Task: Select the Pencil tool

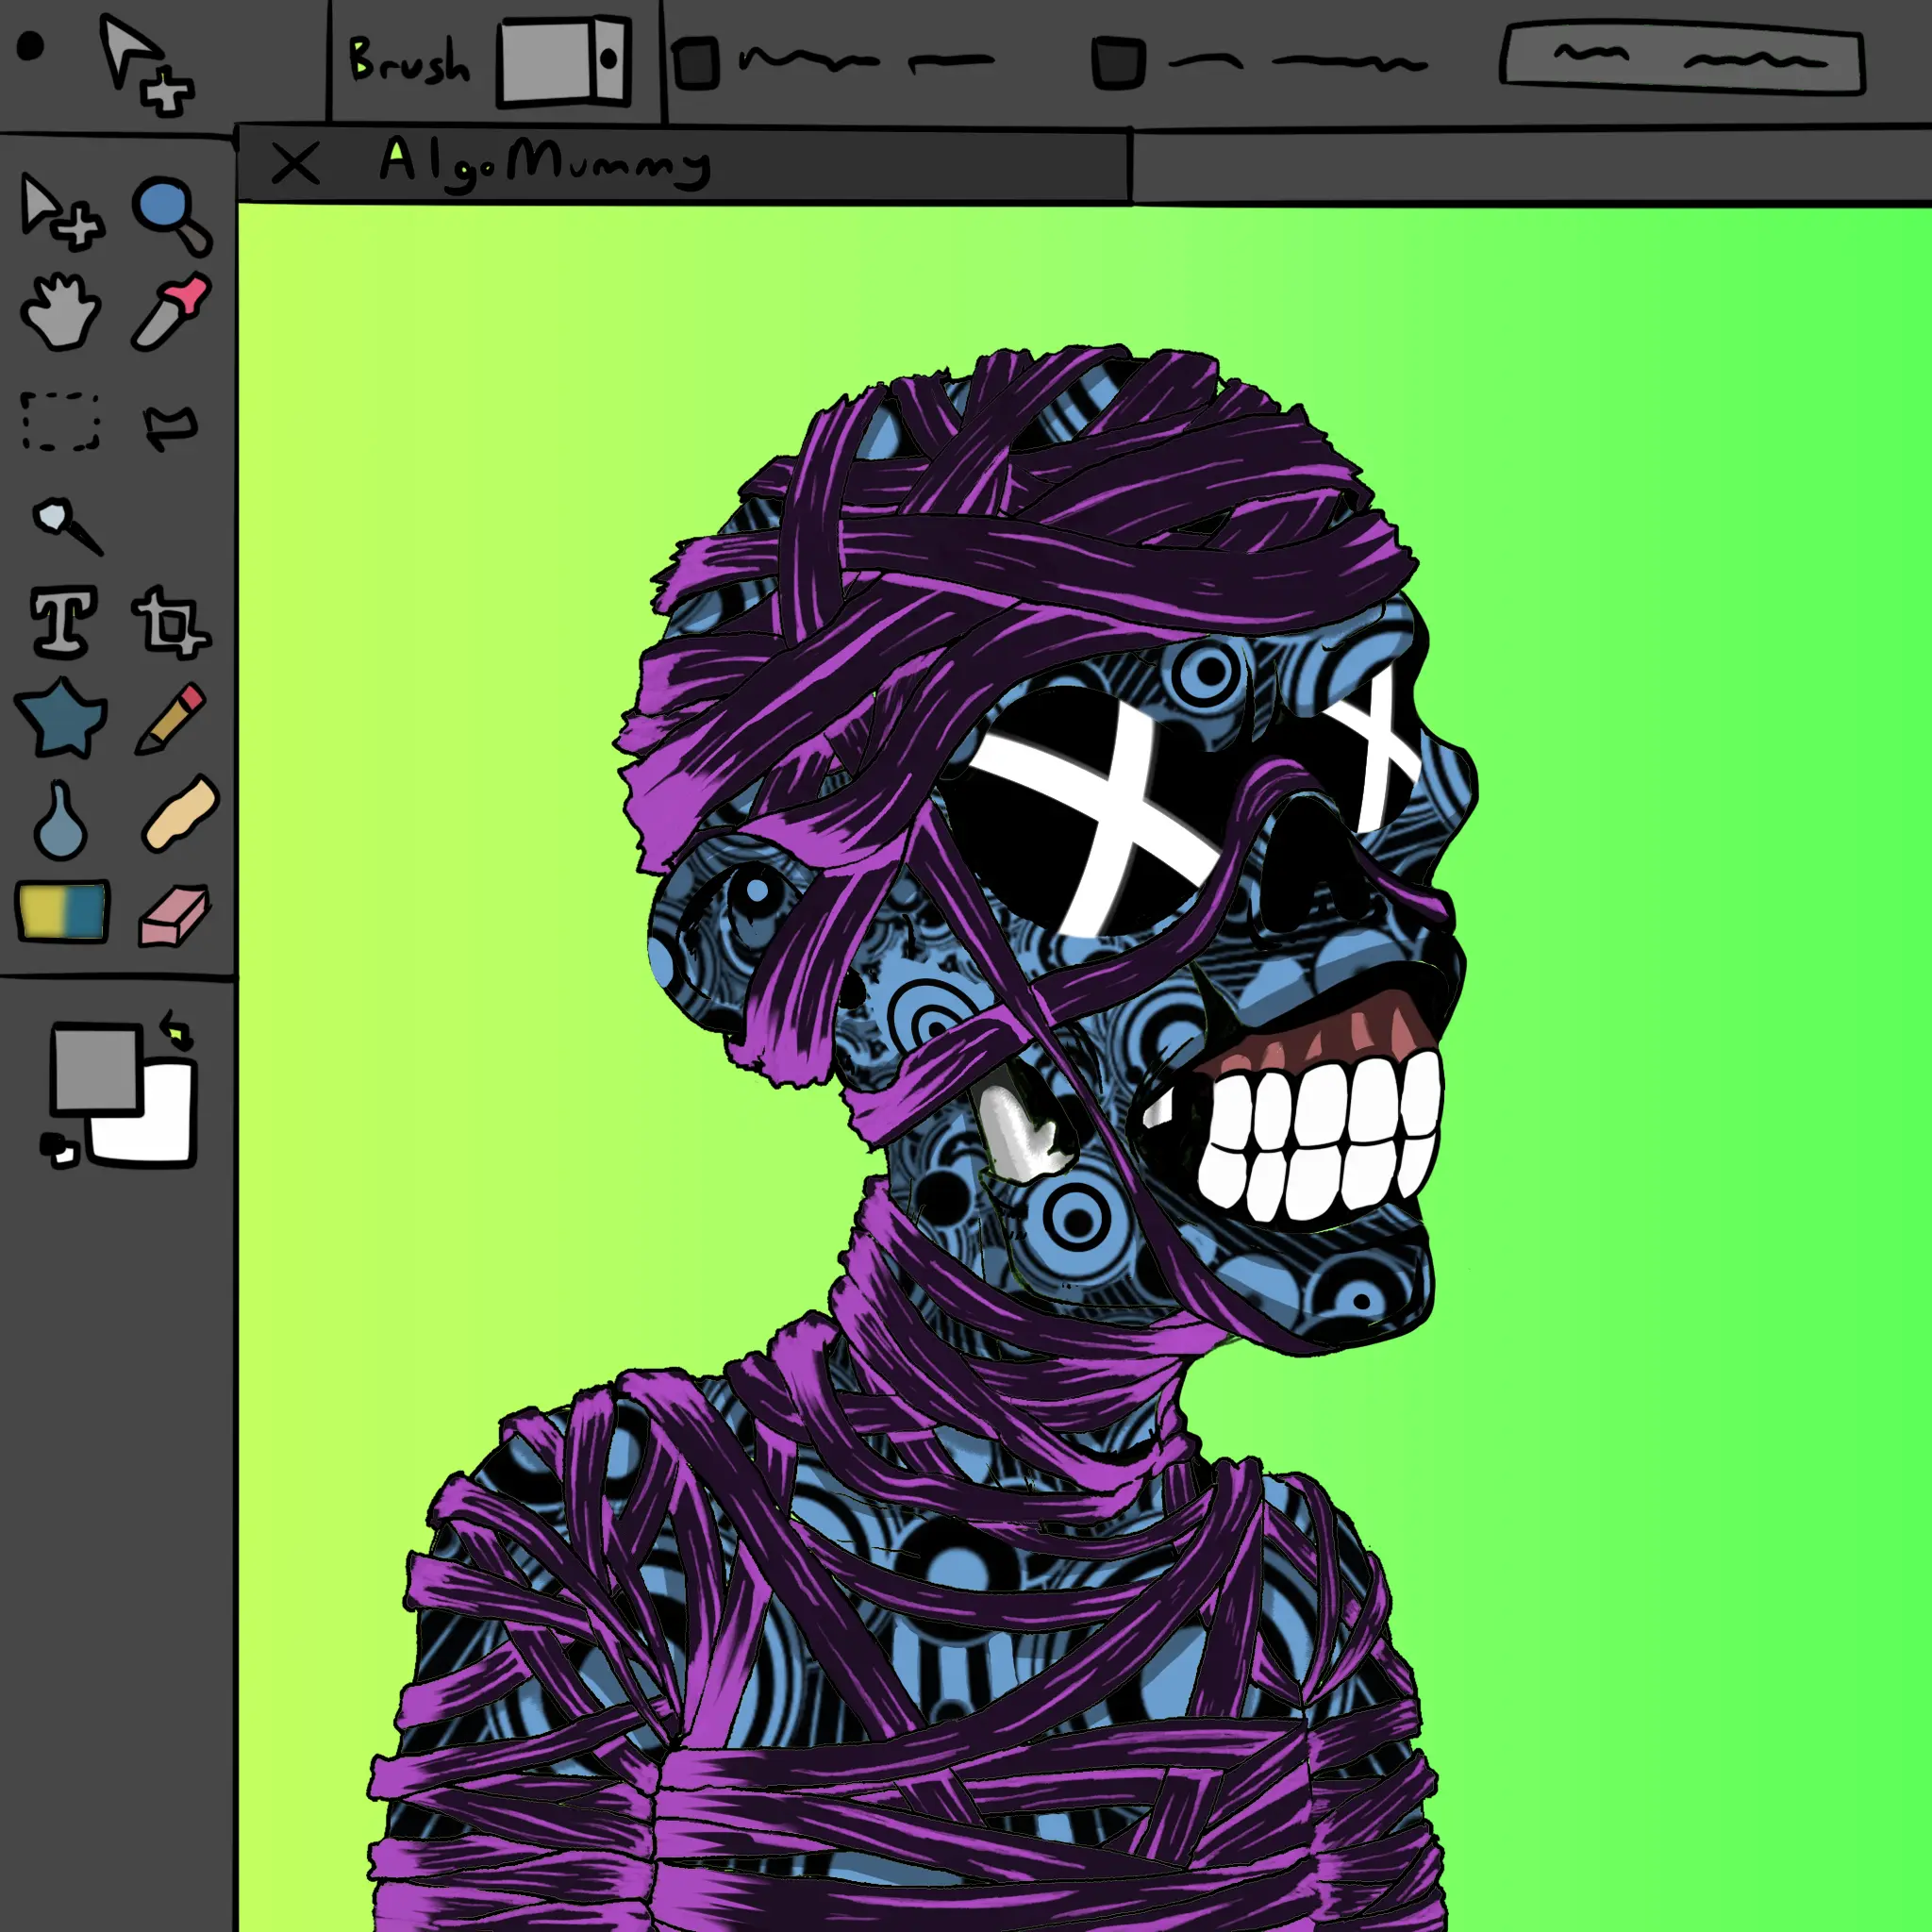Action: [172, 717]
